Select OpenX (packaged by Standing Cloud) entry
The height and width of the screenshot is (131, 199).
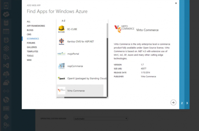coord(87,78)
